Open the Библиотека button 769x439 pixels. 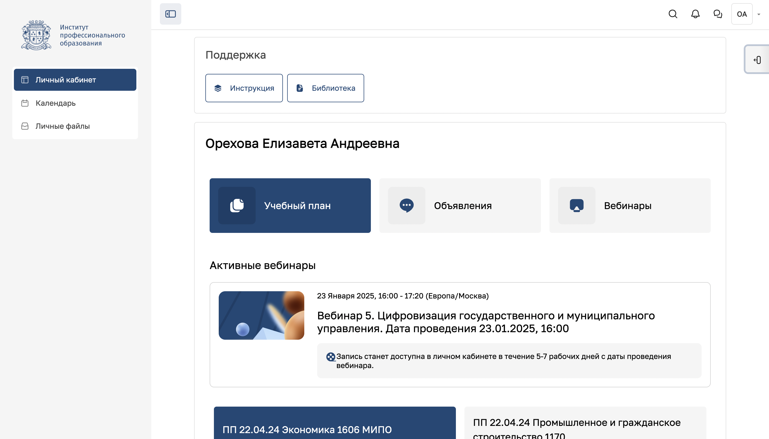click(x=325, y=88)
